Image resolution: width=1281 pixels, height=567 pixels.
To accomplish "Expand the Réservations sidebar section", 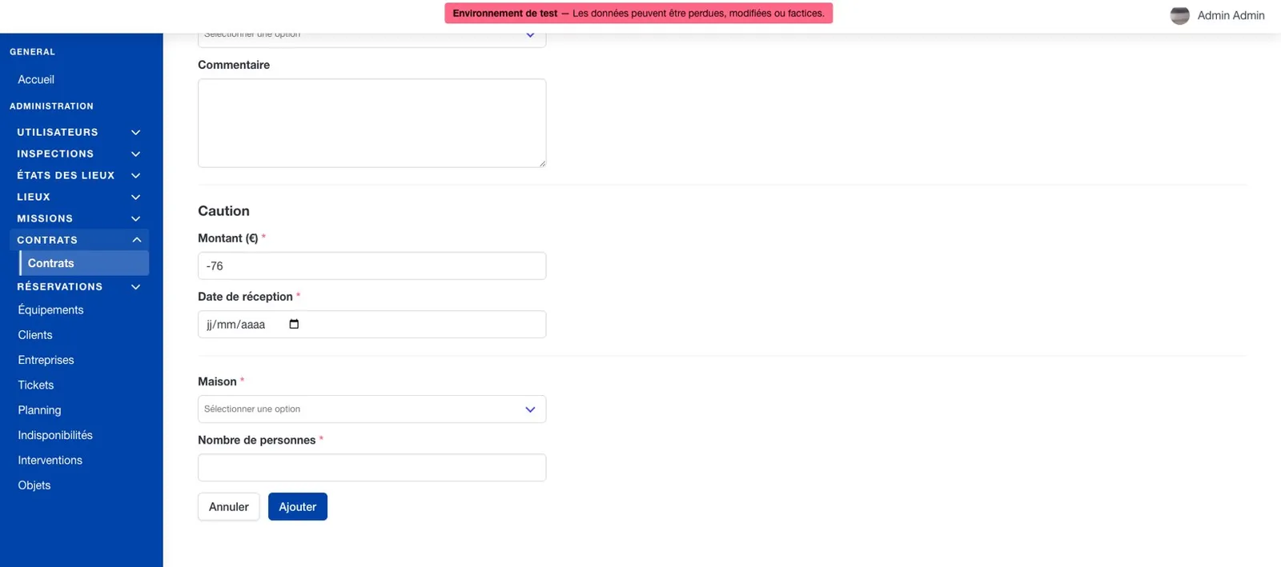I will (x=78, y=286).
